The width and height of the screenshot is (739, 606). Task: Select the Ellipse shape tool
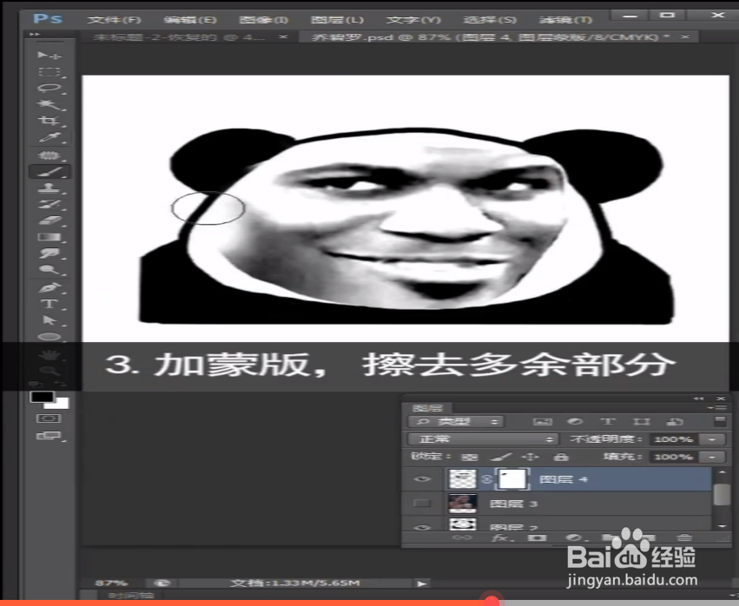point(49,337)
